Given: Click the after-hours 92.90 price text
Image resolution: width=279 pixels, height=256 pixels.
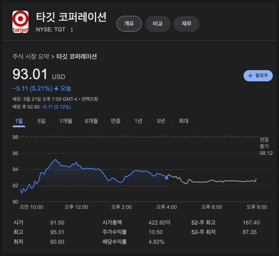Looking at the screenshot, I should (34, 107).
